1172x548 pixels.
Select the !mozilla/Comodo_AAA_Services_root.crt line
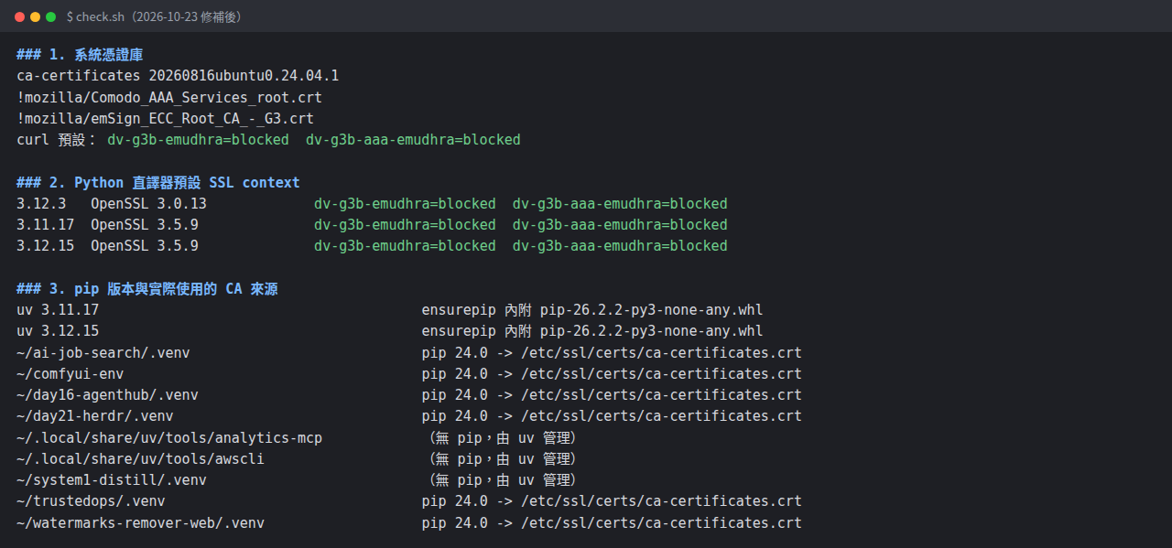(169, 97)
